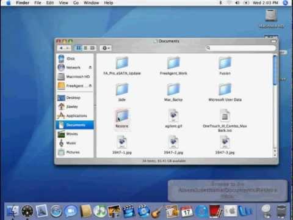293x220 pixels.
Task: Open Mail from the Dock
Action: point(42,211)
